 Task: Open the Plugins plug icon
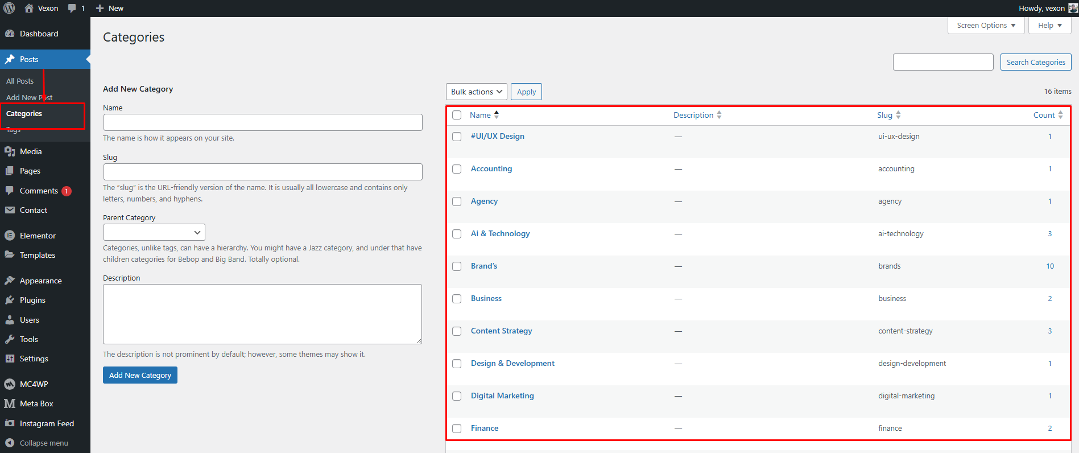(x=10, y=300)
